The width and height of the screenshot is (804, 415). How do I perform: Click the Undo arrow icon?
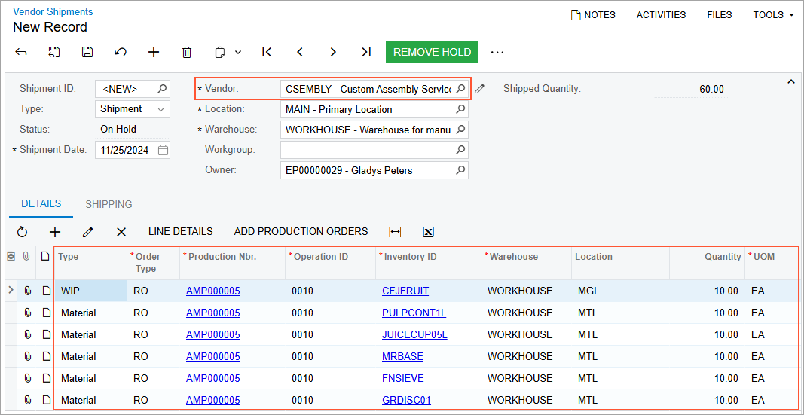[121, 52]
